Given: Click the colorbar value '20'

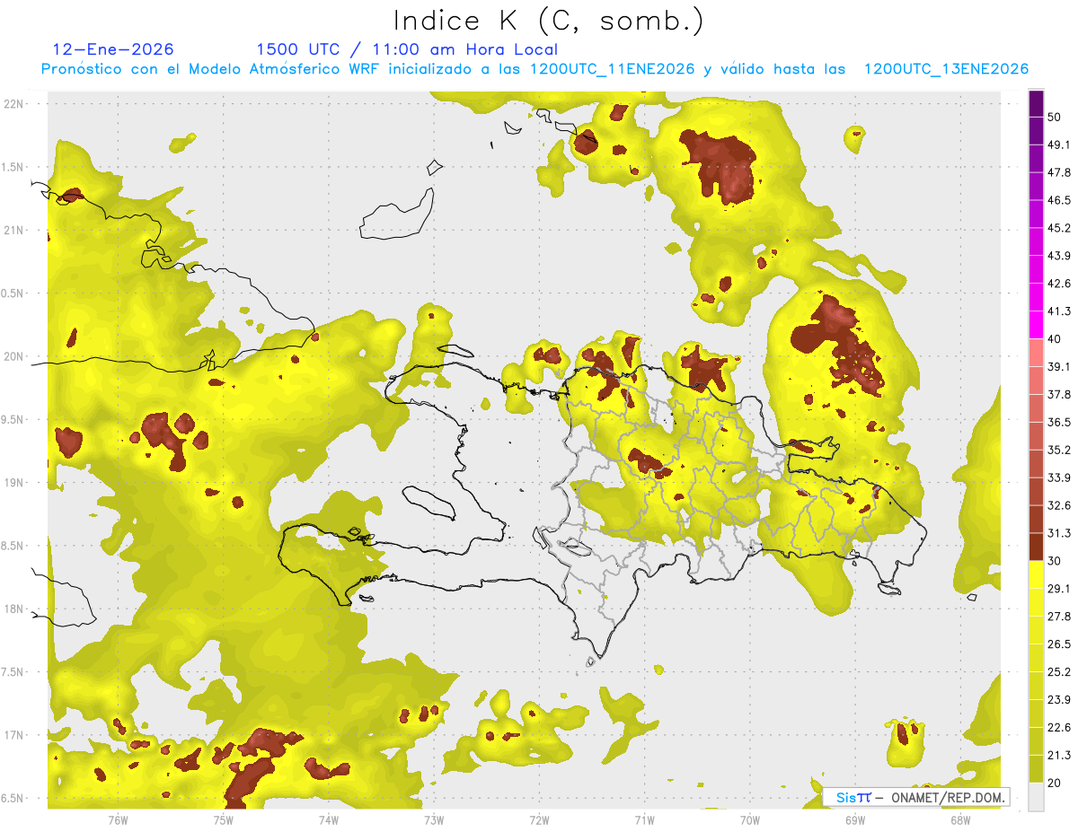Looking at the screenshot, I should tap(1055, 784).
